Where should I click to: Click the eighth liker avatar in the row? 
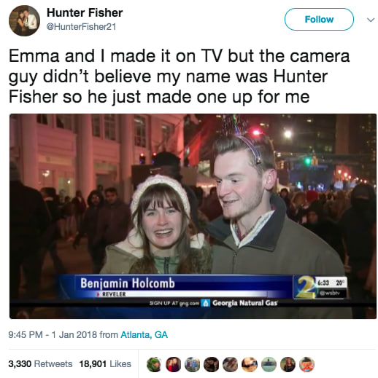pos(288,364)
